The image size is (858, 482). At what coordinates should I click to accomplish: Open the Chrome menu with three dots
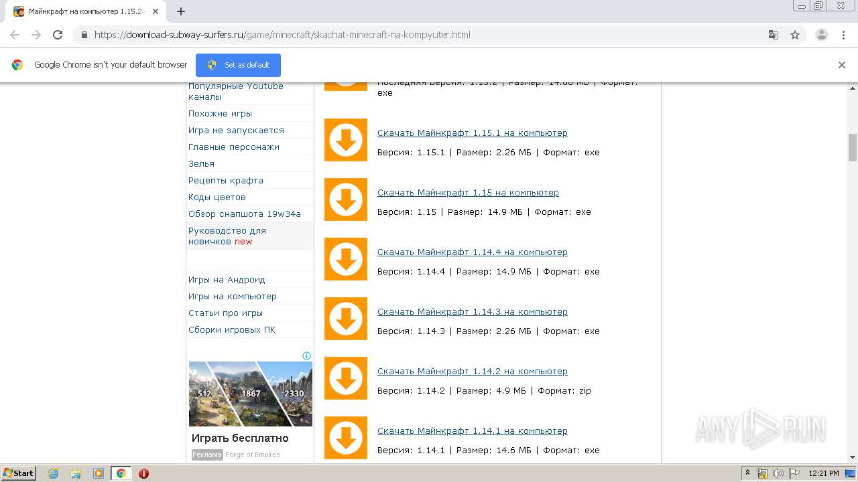point(843,35)
